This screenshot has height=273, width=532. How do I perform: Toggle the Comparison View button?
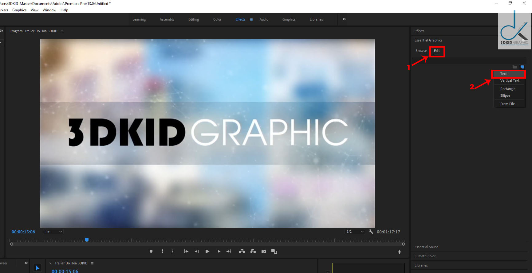pyautogui.click(x=274, y=252)
